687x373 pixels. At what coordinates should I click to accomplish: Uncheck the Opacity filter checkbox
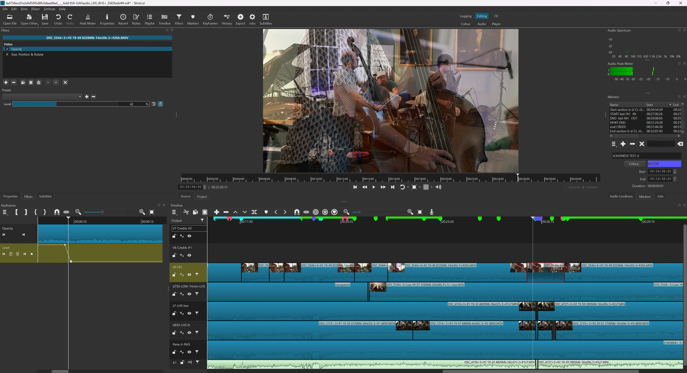(7, 49)
